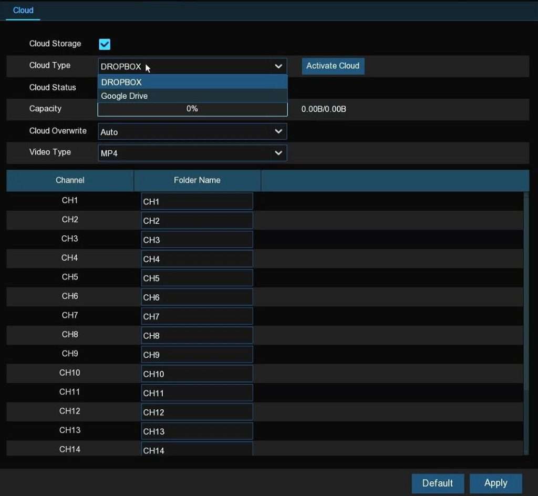Click the CH1 folder name field
Screen dimensions: 538x496
(x=196, y=201)
